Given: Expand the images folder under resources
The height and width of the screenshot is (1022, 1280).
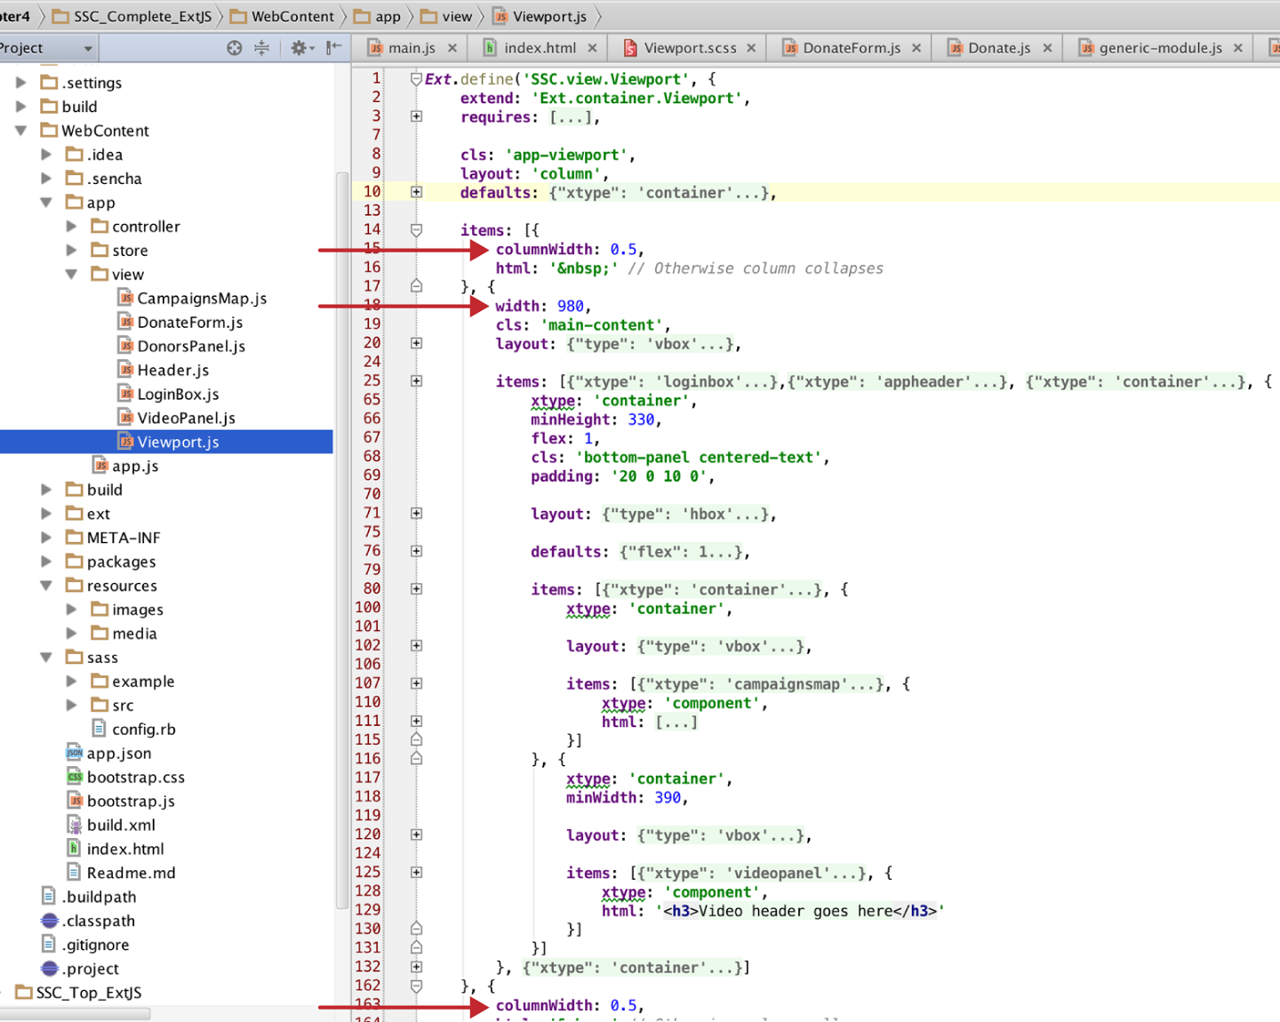Looking at the screenshot, I should (72, 610).
